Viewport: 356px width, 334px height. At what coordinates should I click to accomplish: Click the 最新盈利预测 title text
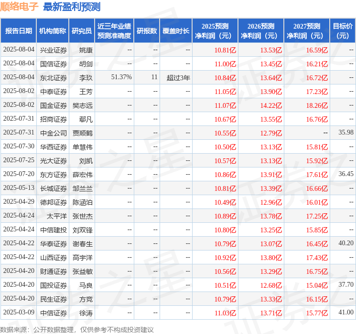click(x=72, y=7)
